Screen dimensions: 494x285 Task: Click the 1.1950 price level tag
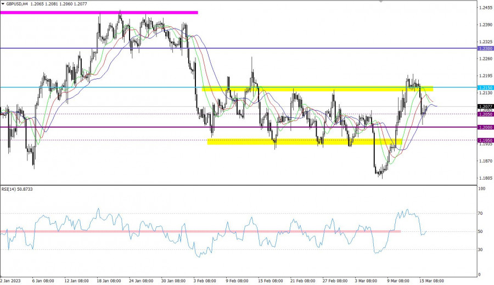(x=485, y=140)
